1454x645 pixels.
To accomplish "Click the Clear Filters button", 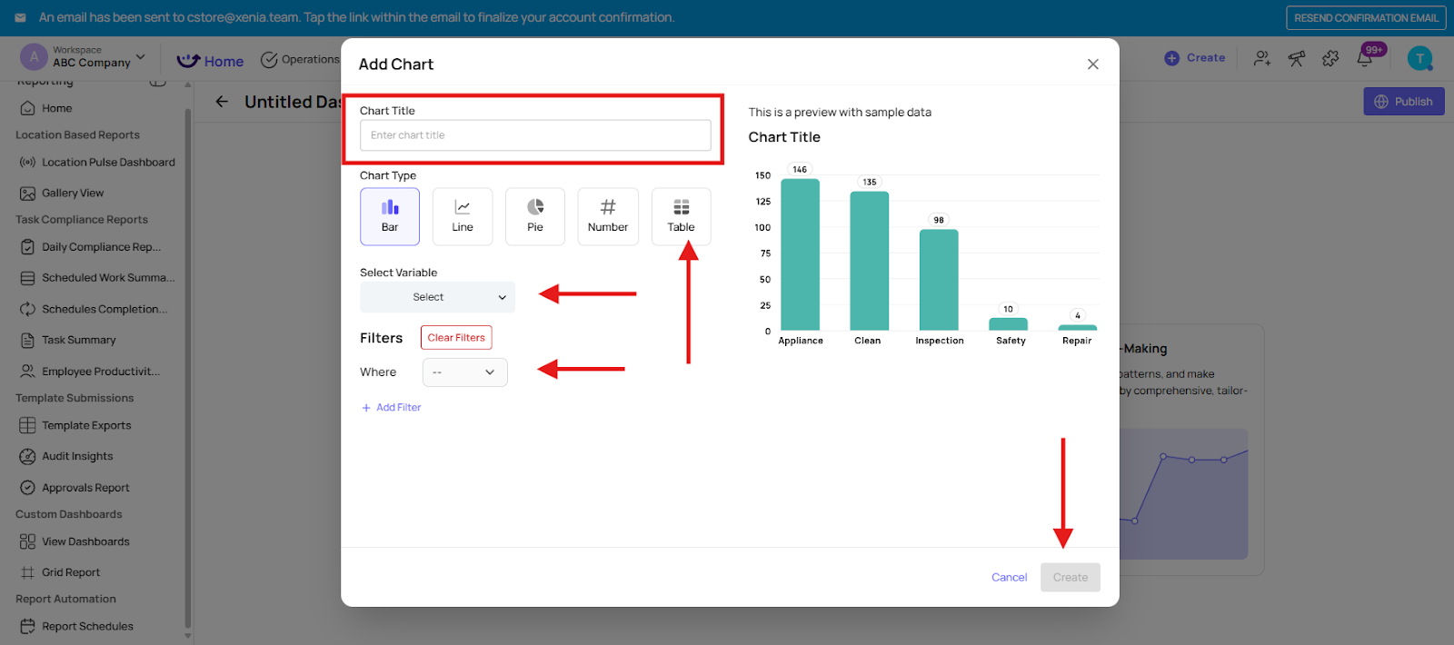I will click(x=456, y=338).
